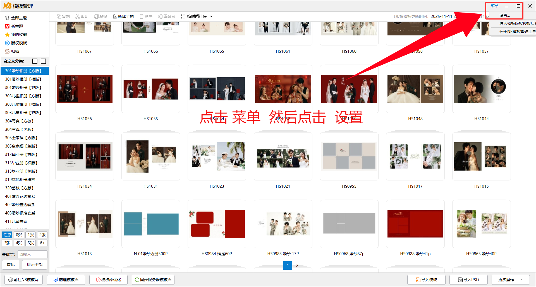Select template thumbnail HS1044
This screenshot has height=287, width=536.
coord(482,89)
